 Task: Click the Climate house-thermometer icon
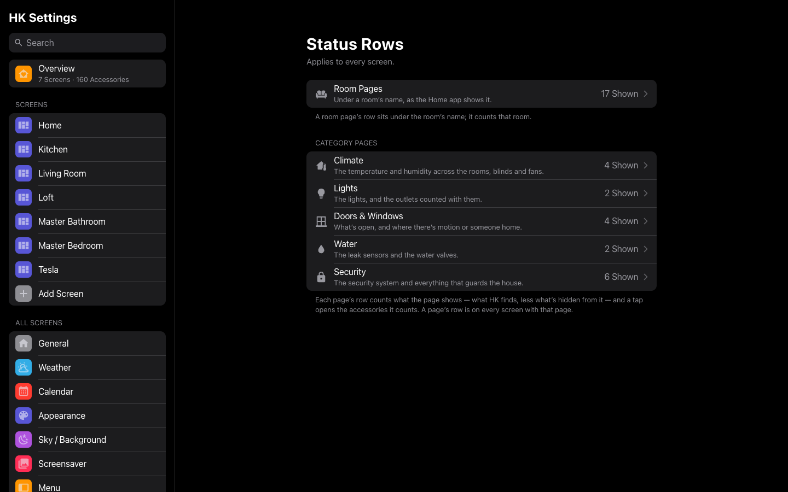[321, 166]
